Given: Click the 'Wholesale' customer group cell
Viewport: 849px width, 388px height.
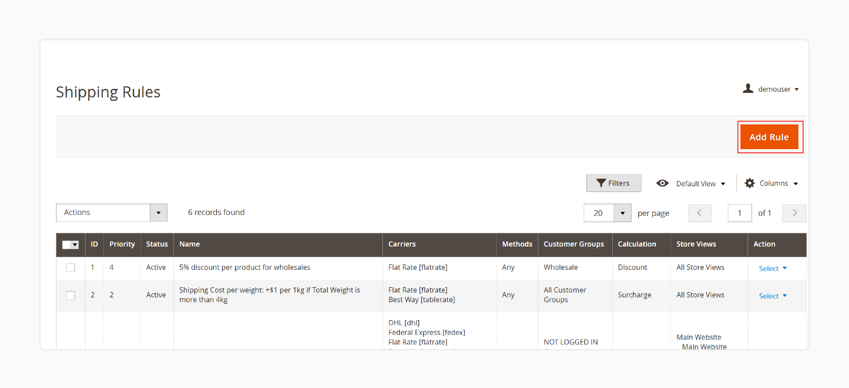Looking at the screenshot, I should [561, 267].
